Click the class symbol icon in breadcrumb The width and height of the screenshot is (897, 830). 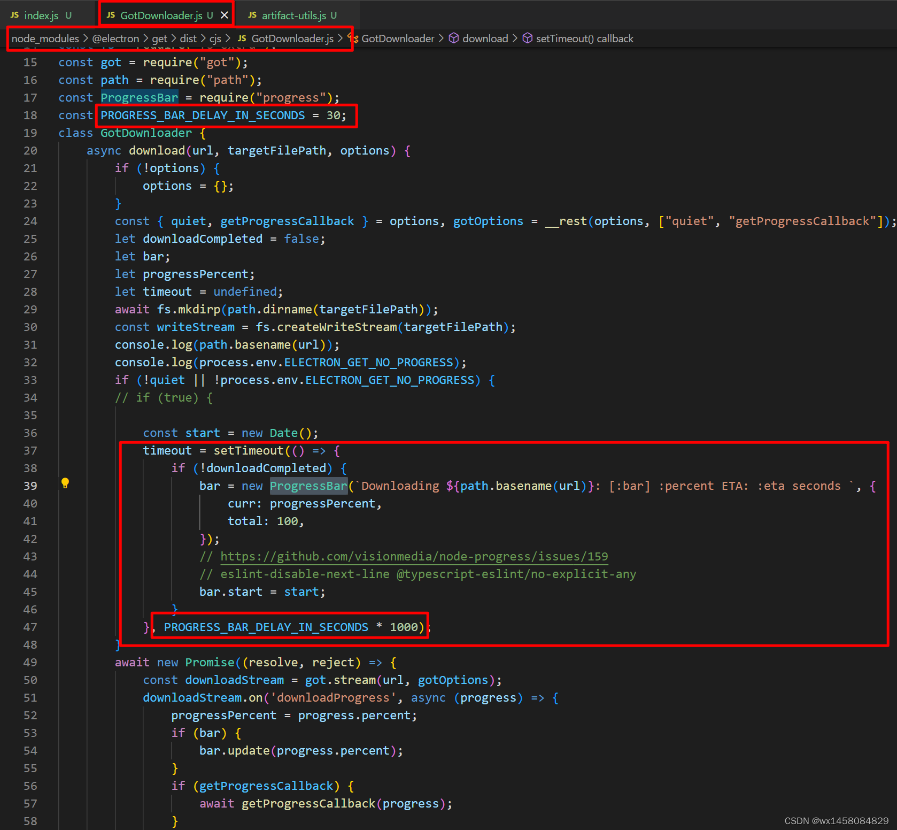[353, 39]
